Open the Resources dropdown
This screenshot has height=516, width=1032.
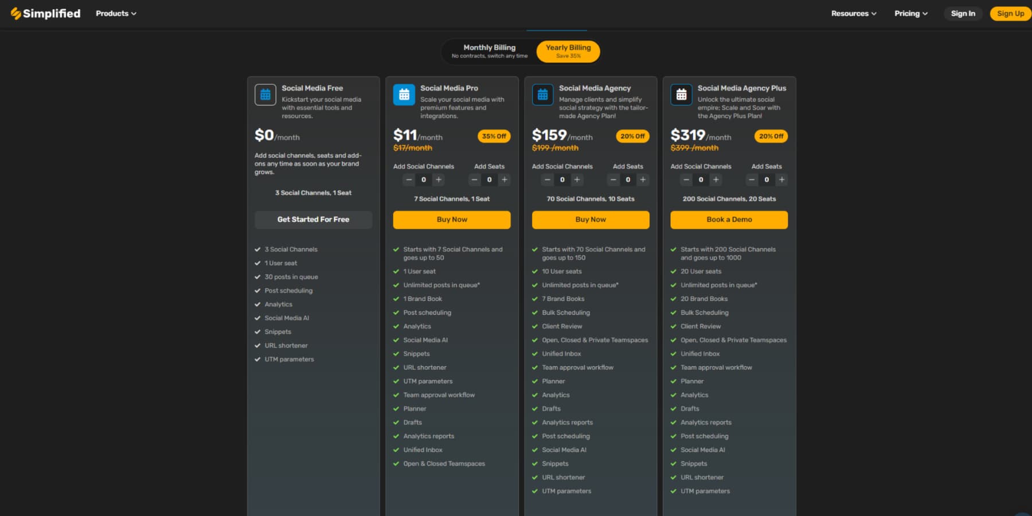coord(854,13)
